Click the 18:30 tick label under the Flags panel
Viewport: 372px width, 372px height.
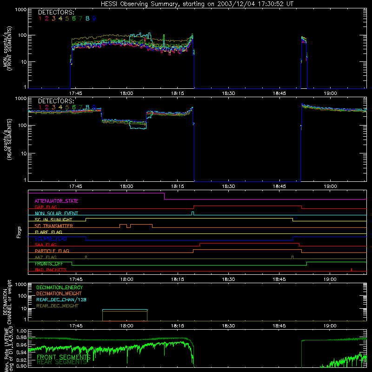[x=228, y=279]
